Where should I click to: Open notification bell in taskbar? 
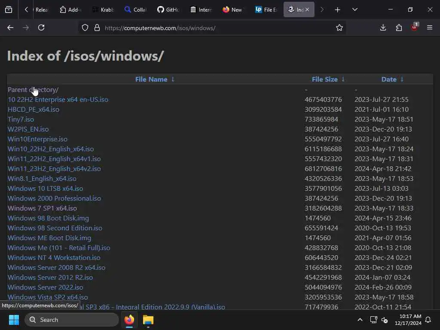pos(428,320)
